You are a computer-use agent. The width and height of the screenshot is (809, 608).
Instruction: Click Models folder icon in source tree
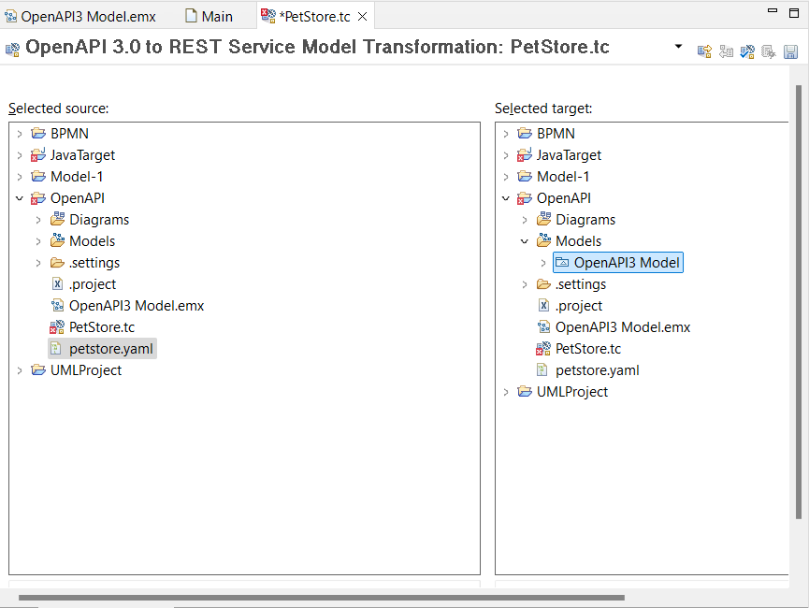[x=57, y=240]
